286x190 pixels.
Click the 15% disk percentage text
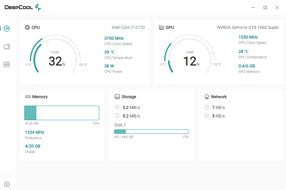[x=185, y=137]
